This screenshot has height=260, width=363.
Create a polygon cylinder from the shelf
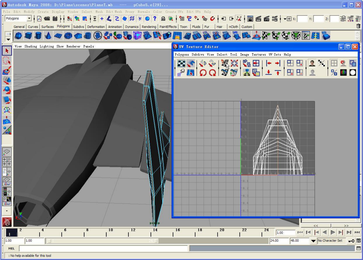(38, 36)
